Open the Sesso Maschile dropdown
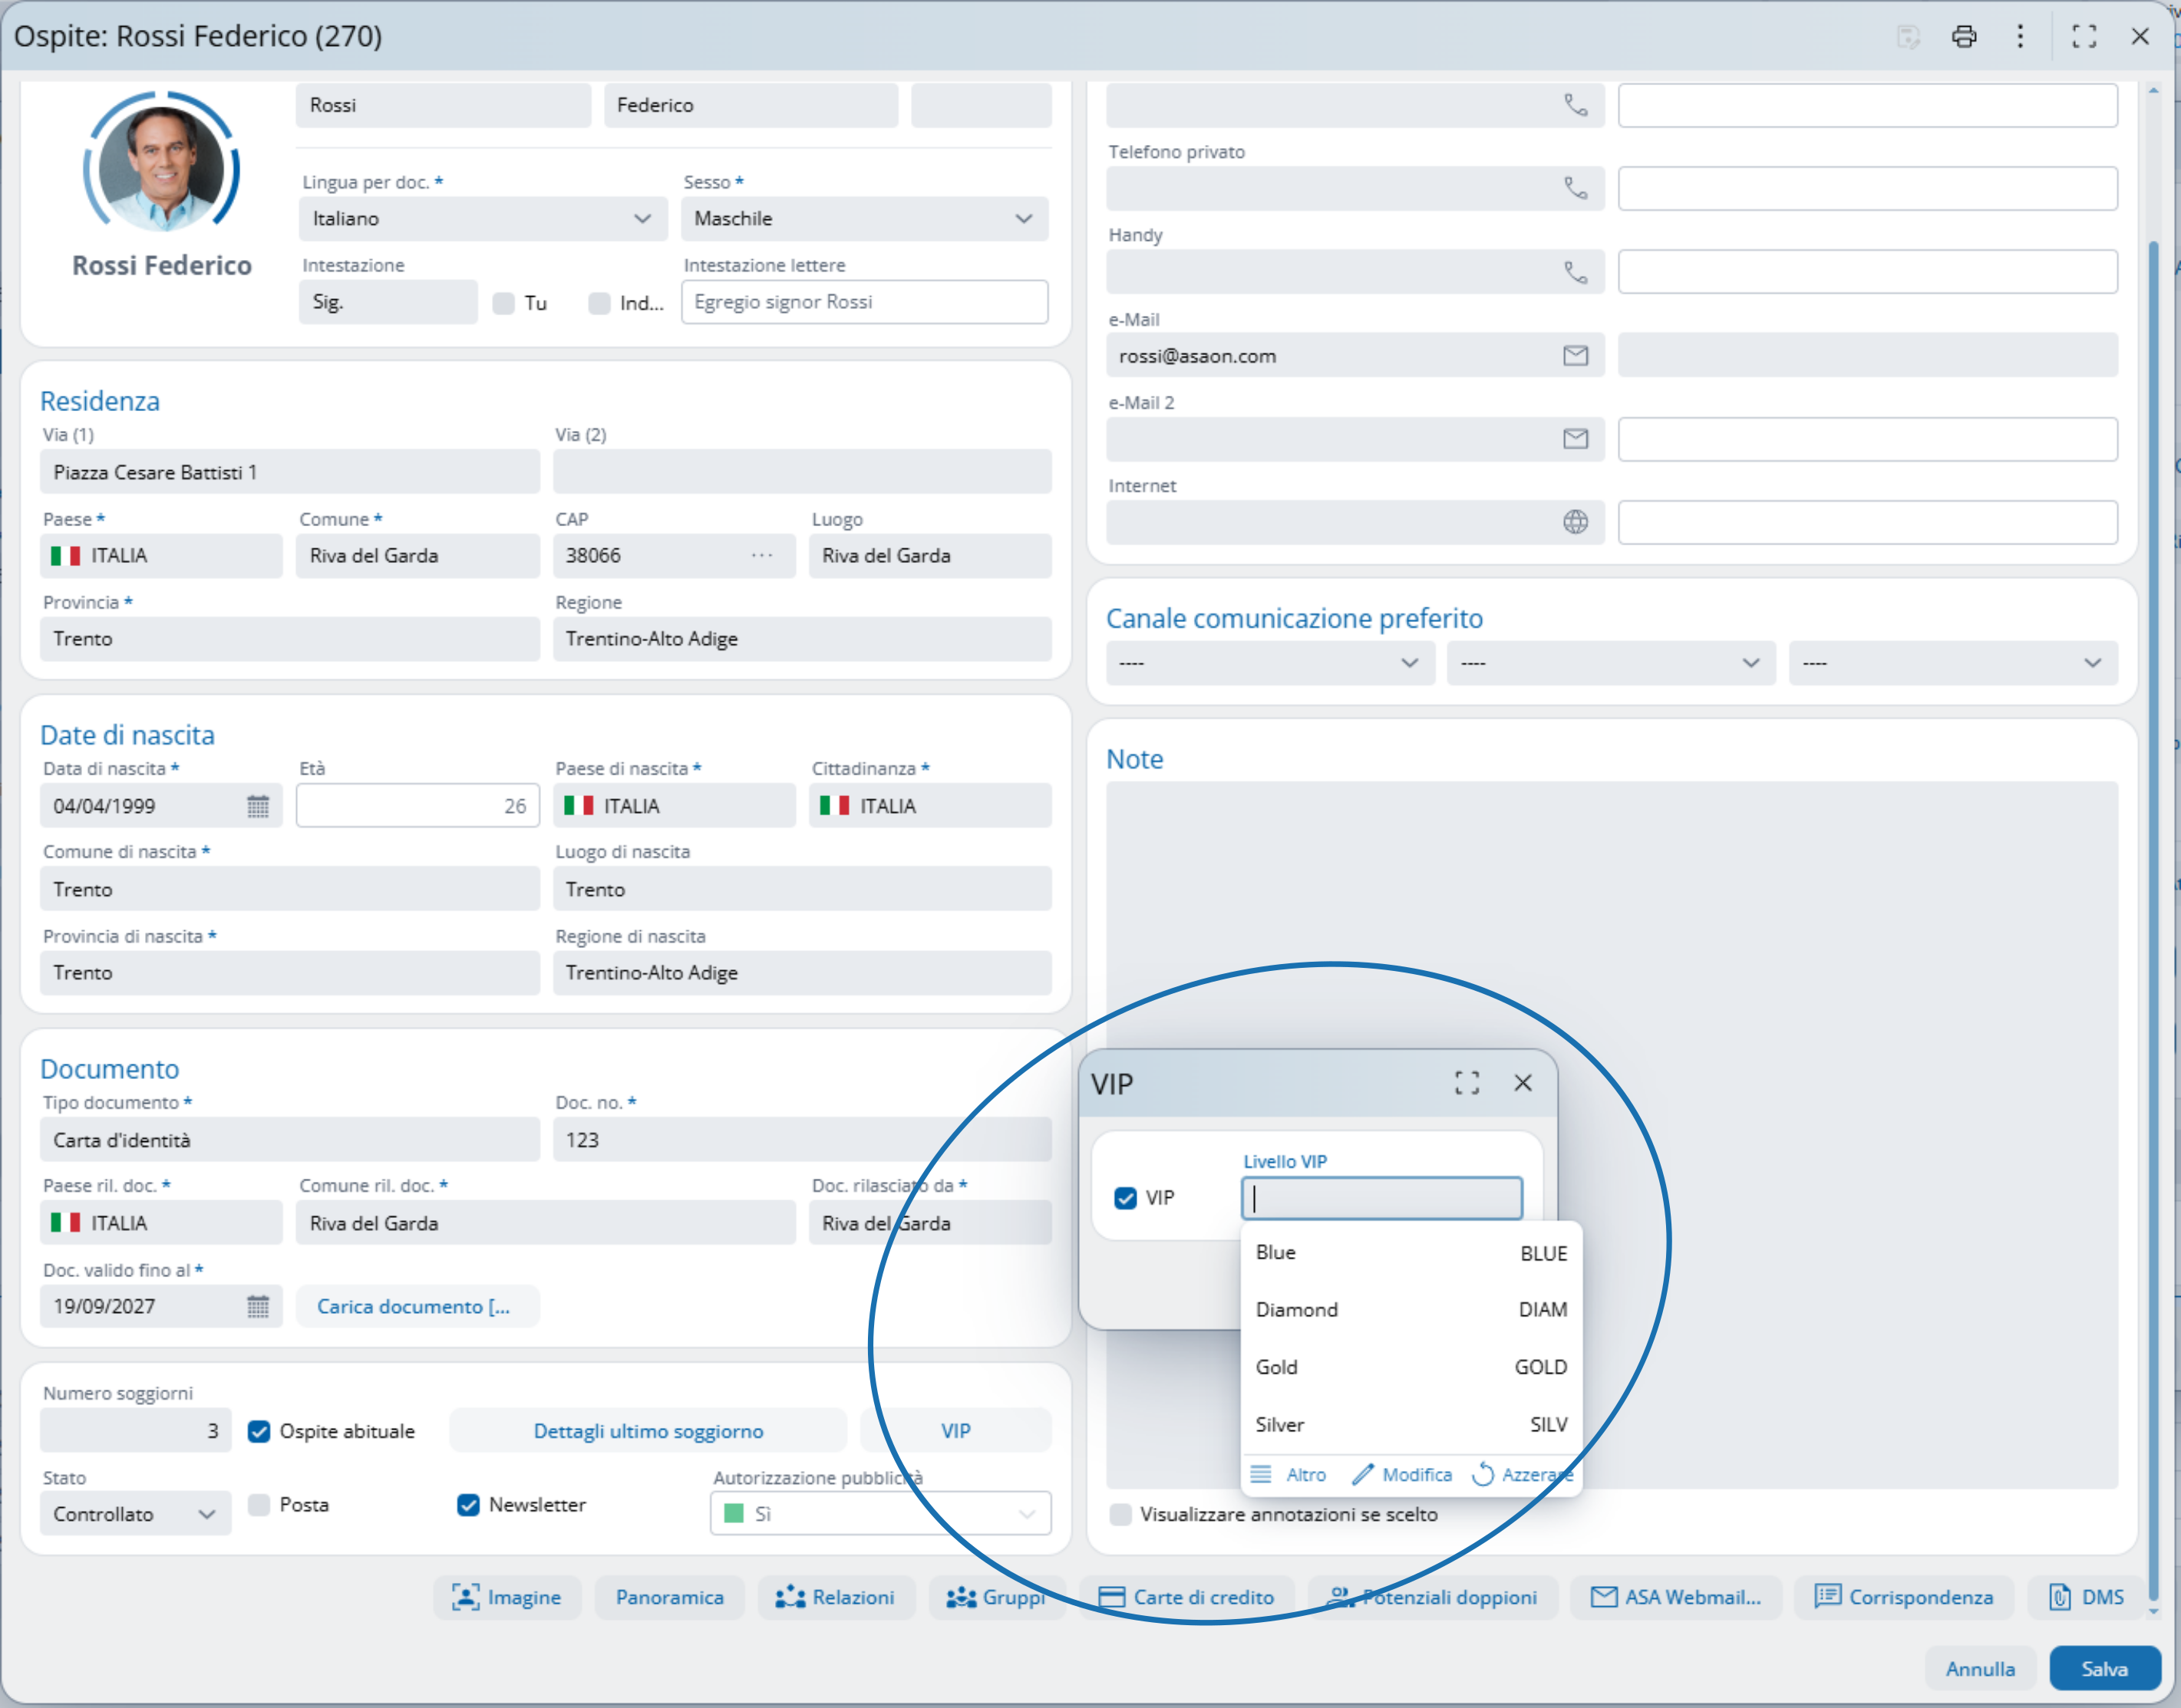 tap(864, 219)
